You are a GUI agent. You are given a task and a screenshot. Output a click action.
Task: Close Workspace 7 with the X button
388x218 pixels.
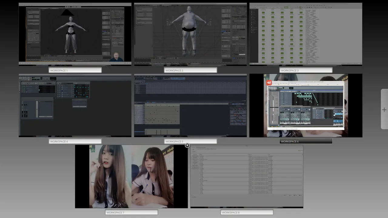[x=187, y=145]
